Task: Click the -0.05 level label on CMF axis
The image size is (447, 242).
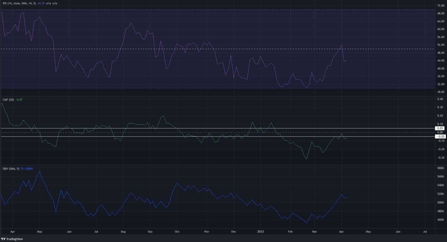Action: [x=440, y=137]
